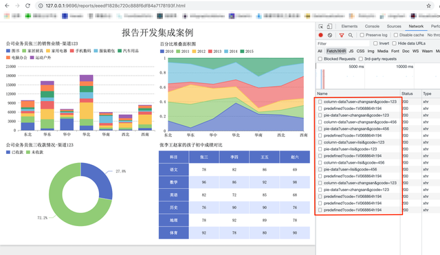This screenshot has height=255, width=440.
Task: Filter requests by Media
Action: pos(383,51)
